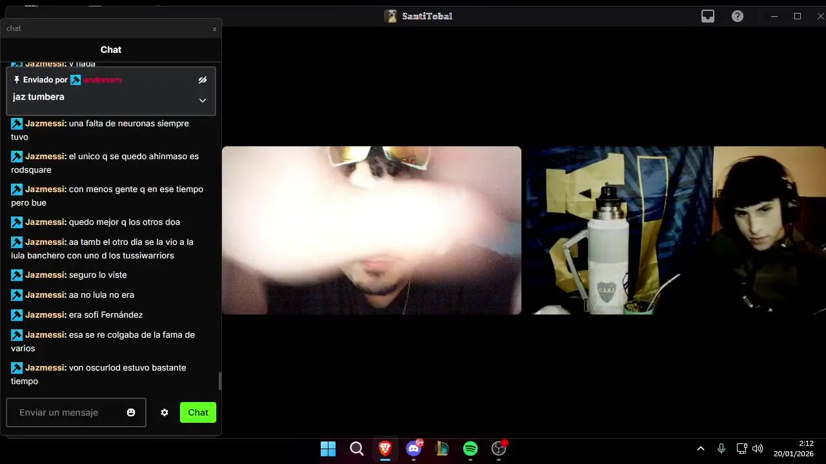Open the help question mark icon
This screenshot has height=464, width=826.
(x=738, y=16)
